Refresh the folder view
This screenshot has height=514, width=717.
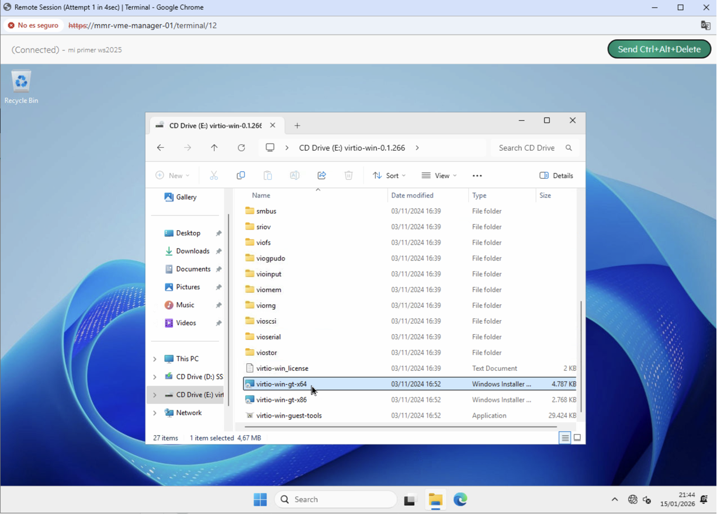click(x=241, y=148)
